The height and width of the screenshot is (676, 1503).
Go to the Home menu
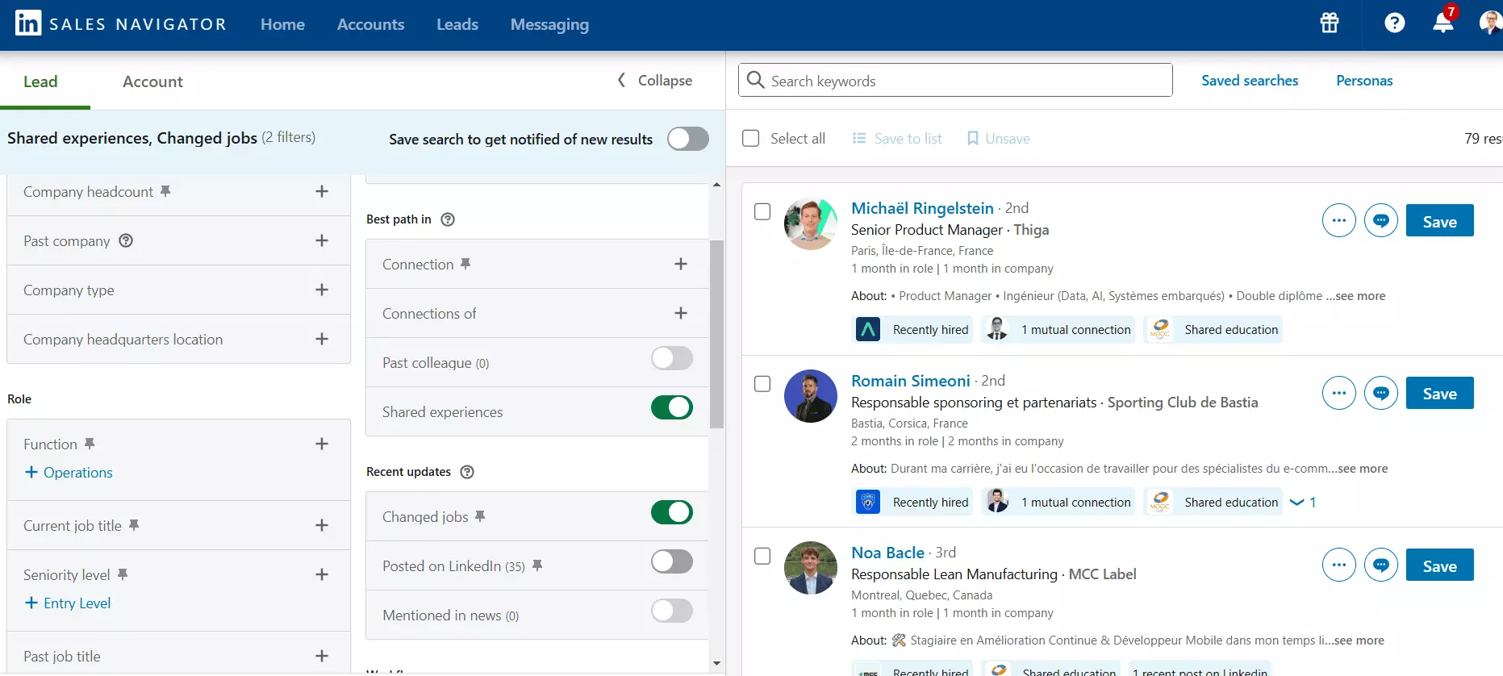[x=282, y=24]
